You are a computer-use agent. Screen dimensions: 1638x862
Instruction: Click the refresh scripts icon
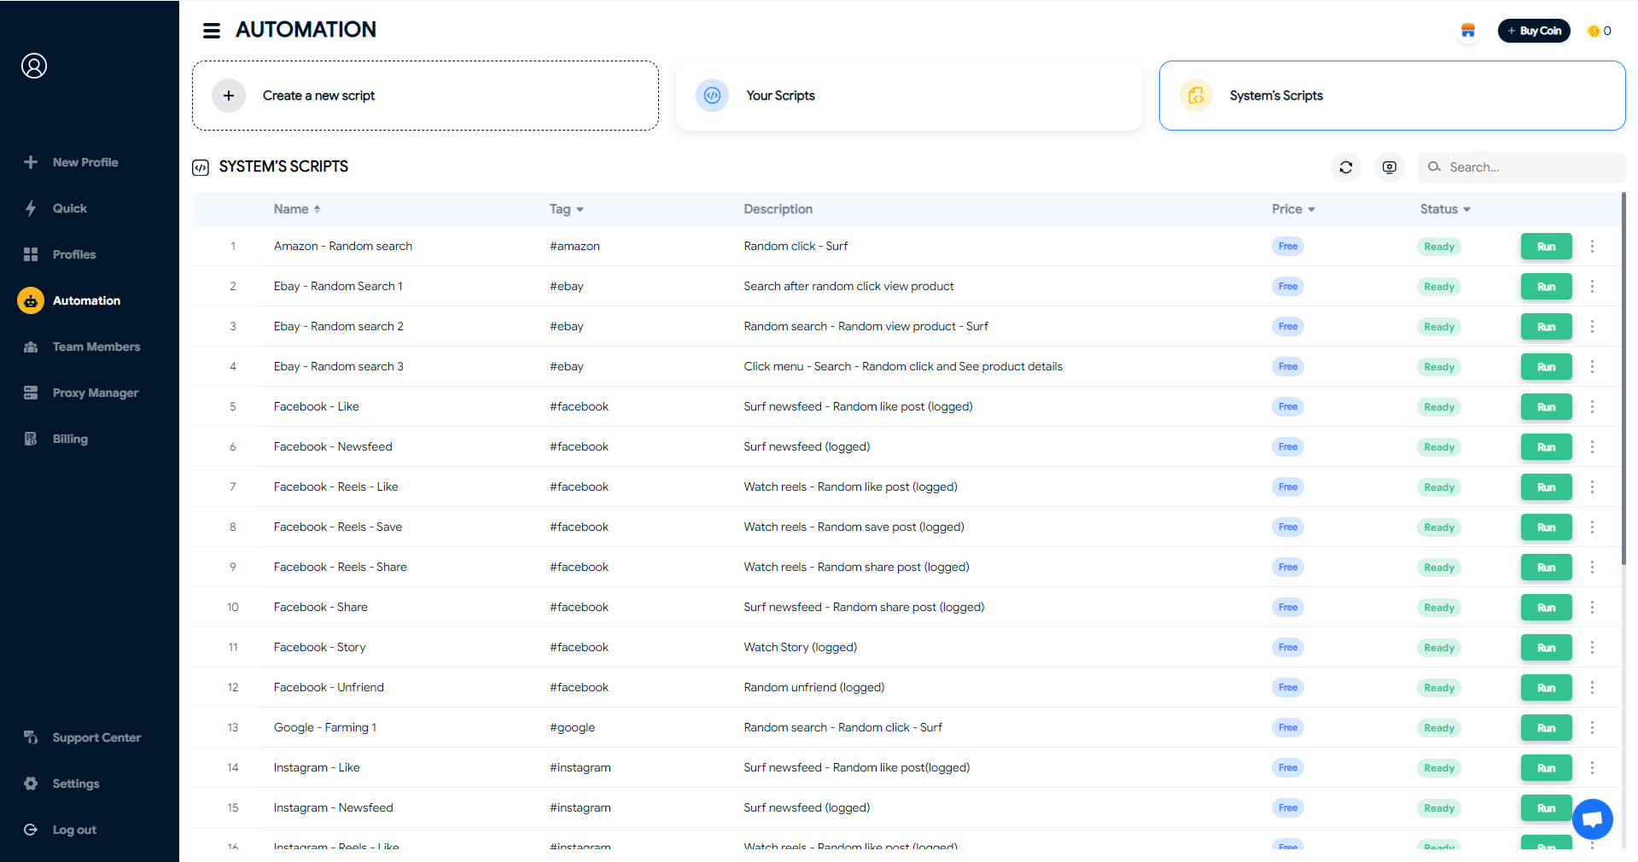click(1346, 167)
